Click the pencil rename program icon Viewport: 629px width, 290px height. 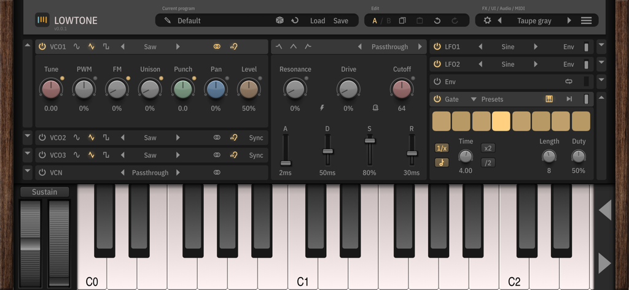(x=168, y=21)
